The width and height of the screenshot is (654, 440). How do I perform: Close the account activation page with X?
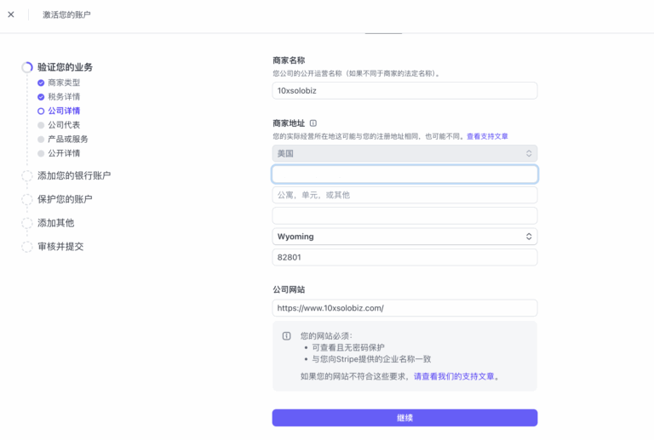[x=11, y=14]
